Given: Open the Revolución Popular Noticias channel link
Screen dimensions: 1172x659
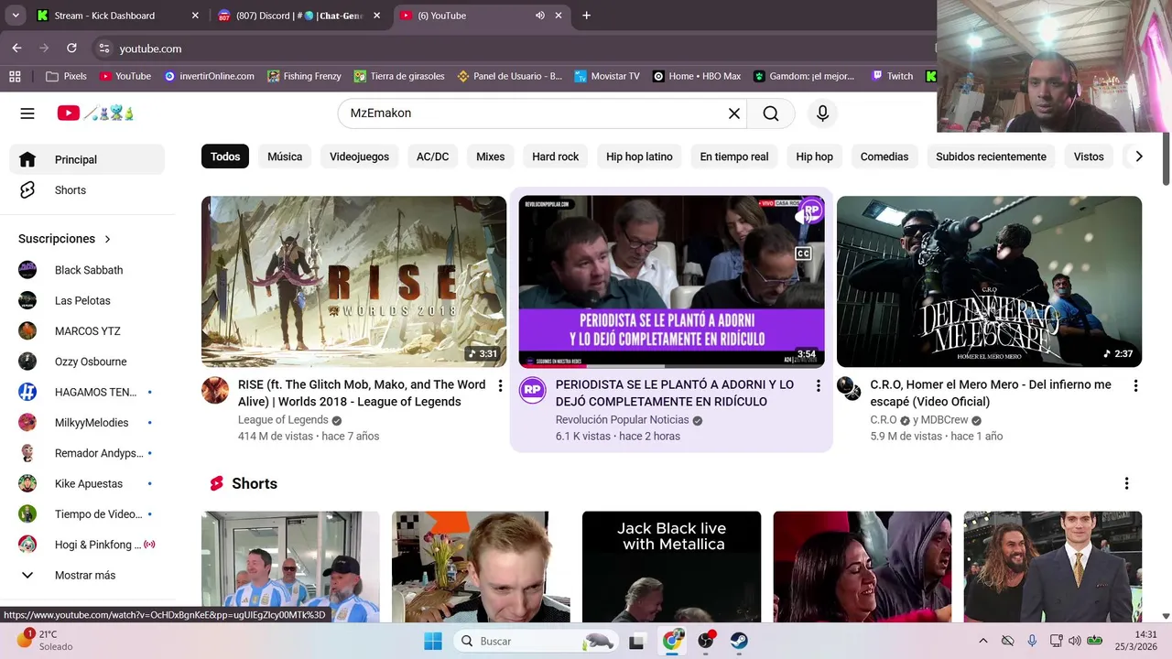Looking at the screenshot, I should [x=622, y=420].
